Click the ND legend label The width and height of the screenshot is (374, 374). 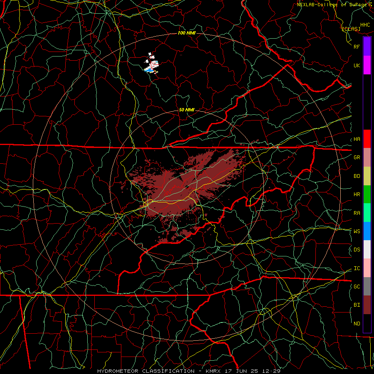[357, 324]
